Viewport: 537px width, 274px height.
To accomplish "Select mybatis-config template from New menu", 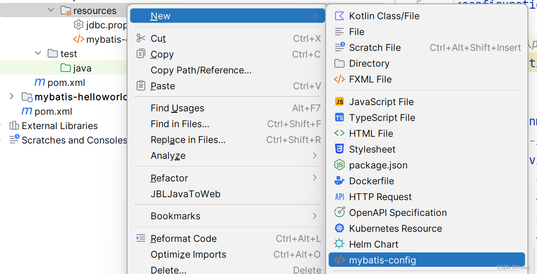I will [382, 260].
